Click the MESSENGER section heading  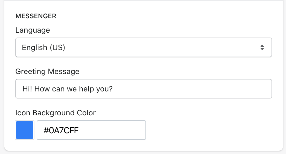pos(36,16)
